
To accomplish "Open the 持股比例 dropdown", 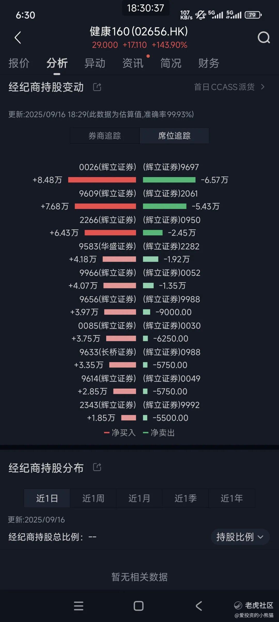I will (240, 537).
